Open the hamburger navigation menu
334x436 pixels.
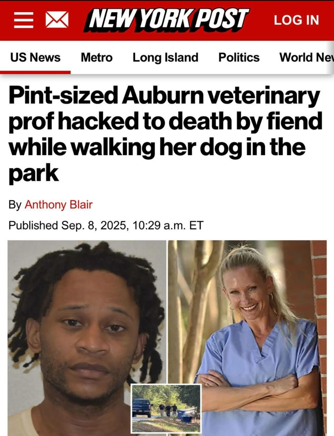[24, 20]
